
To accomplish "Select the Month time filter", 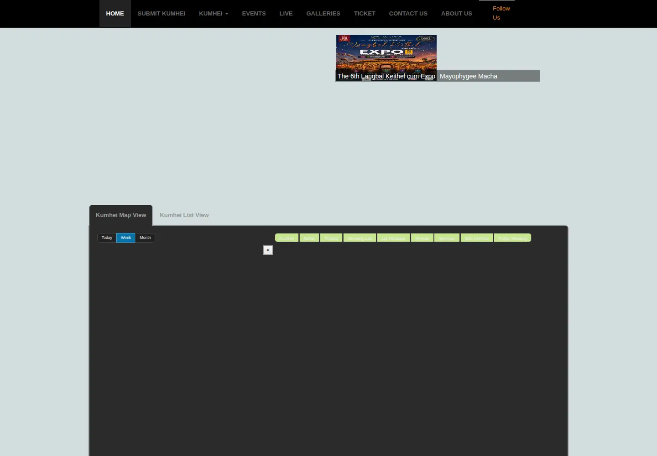I will point(145,238).
